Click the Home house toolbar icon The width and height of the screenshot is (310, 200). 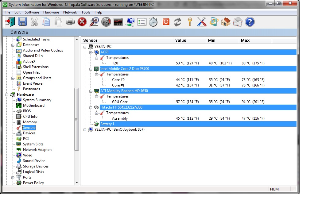coord(226,22)
